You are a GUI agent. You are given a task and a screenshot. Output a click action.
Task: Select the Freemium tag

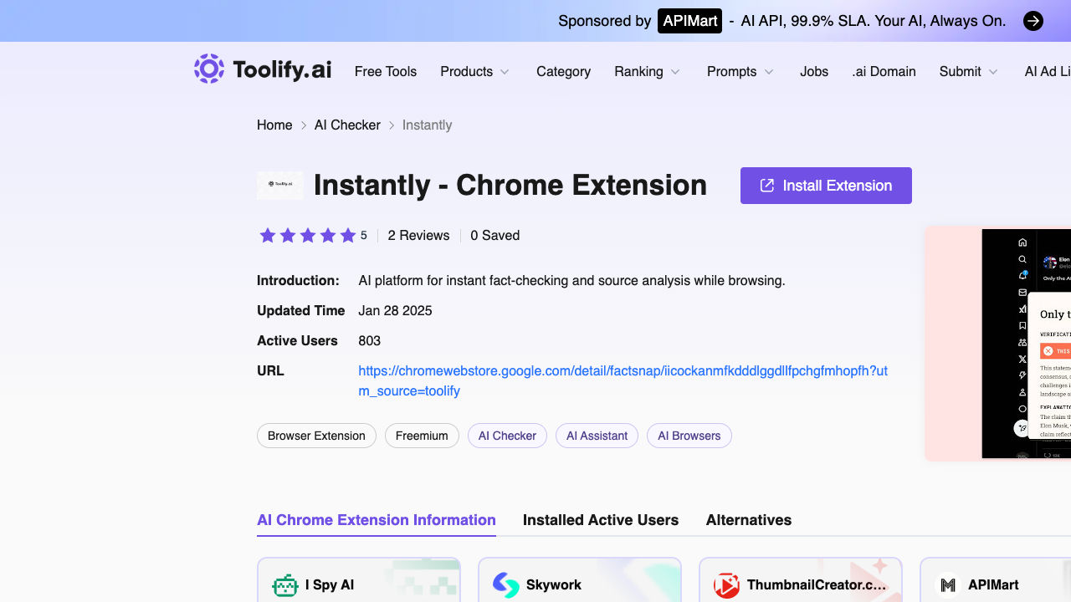coord(422,436)
